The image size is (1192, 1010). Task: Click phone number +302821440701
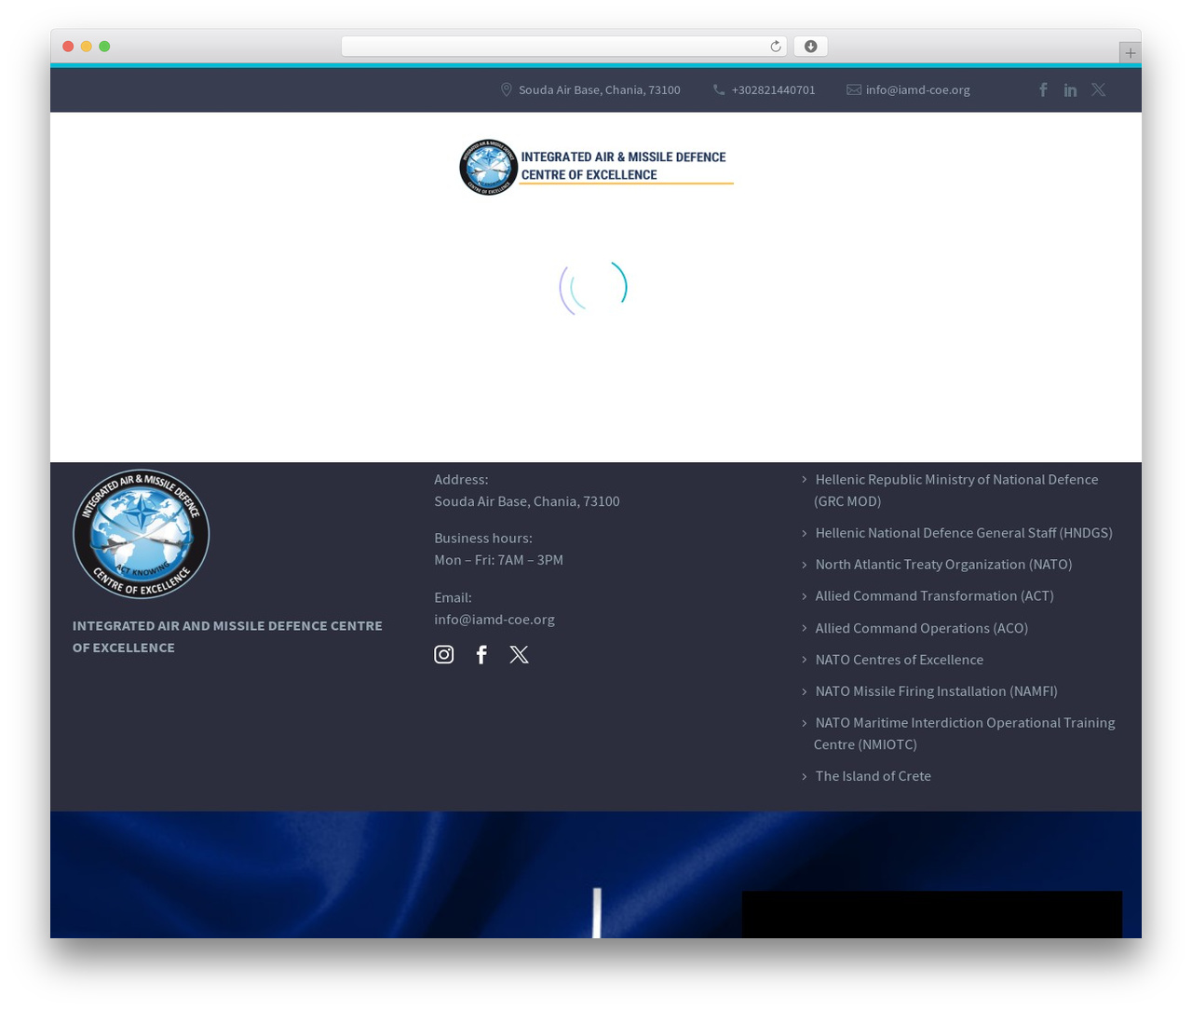773,89
